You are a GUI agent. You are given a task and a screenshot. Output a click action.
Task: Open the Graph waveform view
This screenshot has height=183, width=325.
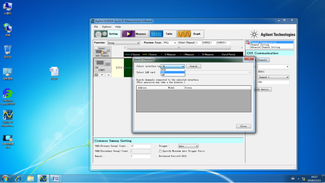coord(184,34)
